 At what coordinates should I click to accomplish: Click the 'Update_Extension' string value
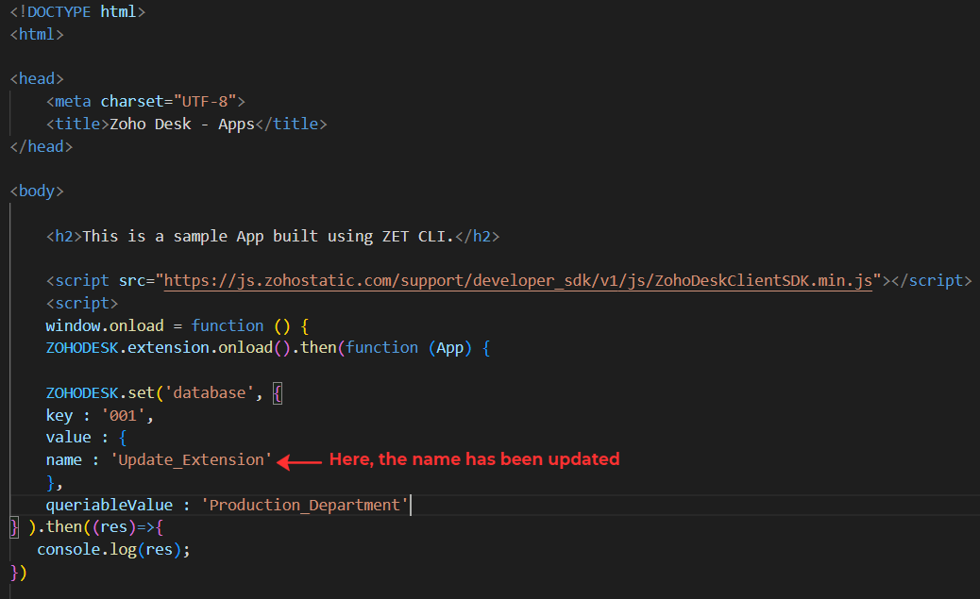coord(192,460)
